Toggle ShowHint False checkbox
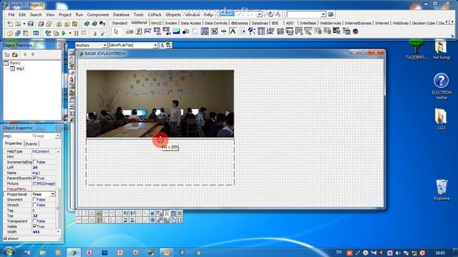 coord(35,200)
